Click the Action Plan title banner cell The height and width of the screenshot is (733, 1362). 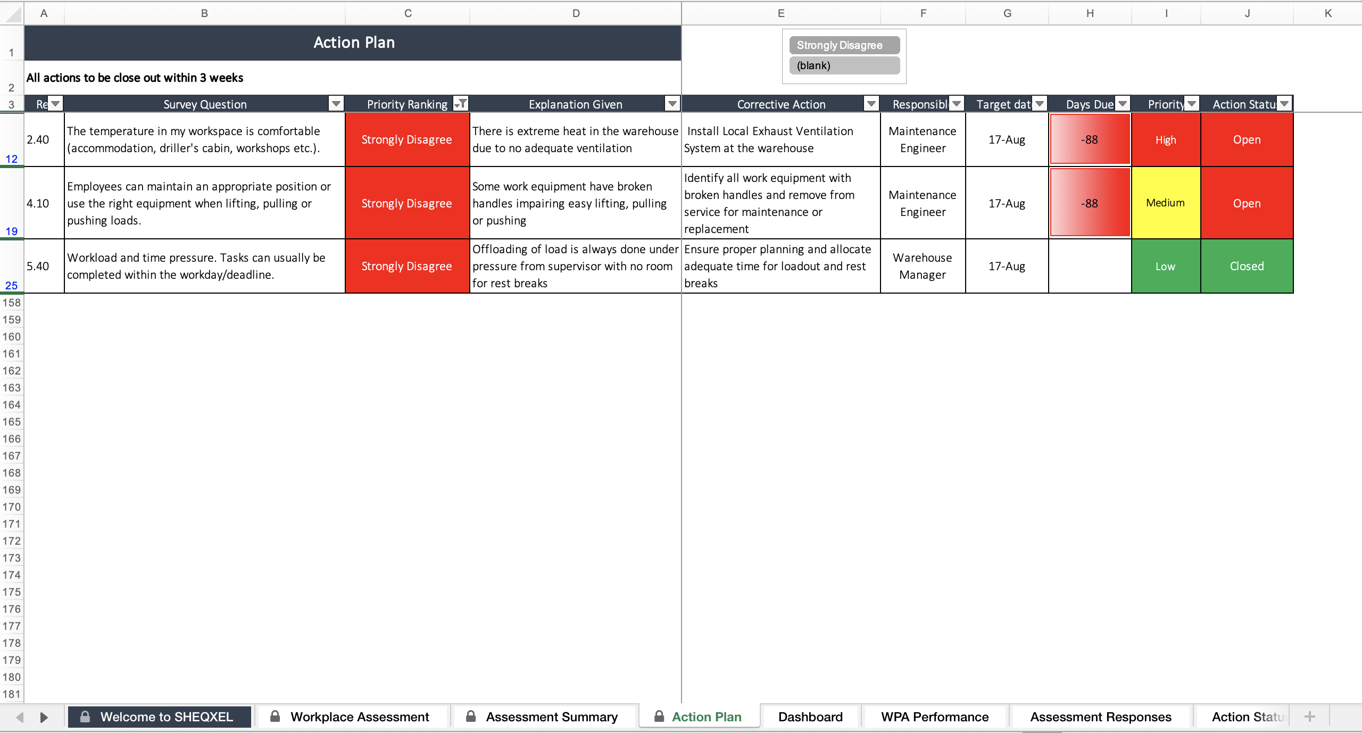pos(353,43)
